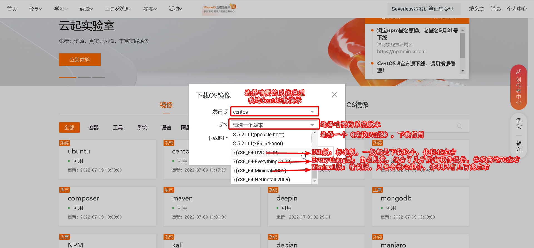Open 个人中心 in the top bar

click(517, 9)
